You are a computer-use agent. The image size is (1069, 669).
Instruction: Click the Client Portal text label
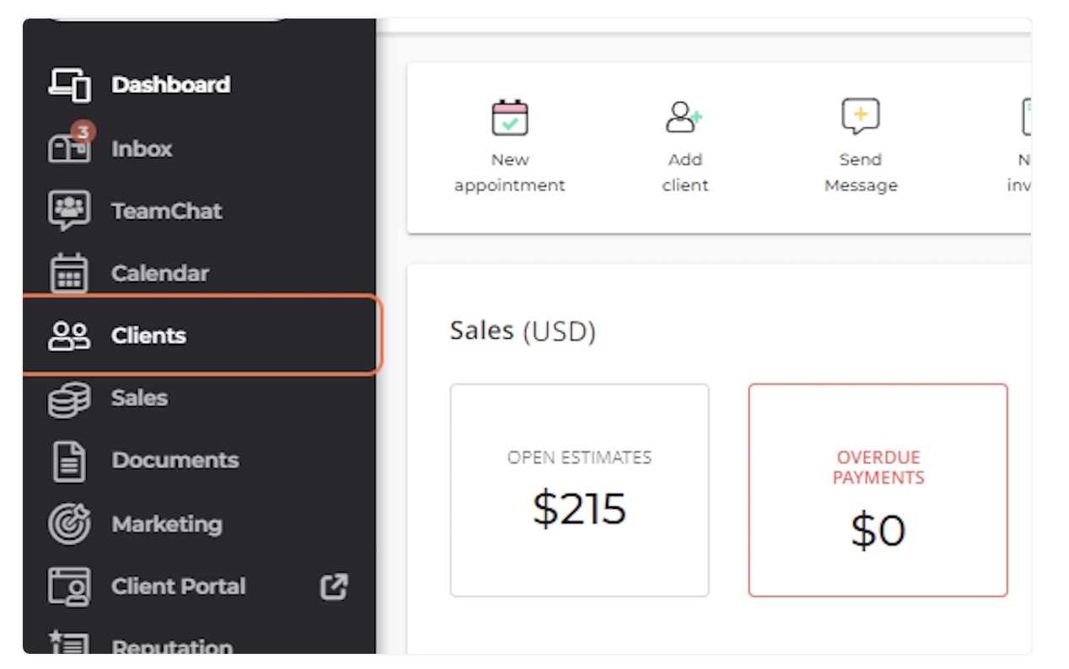(x=179, y=586)
